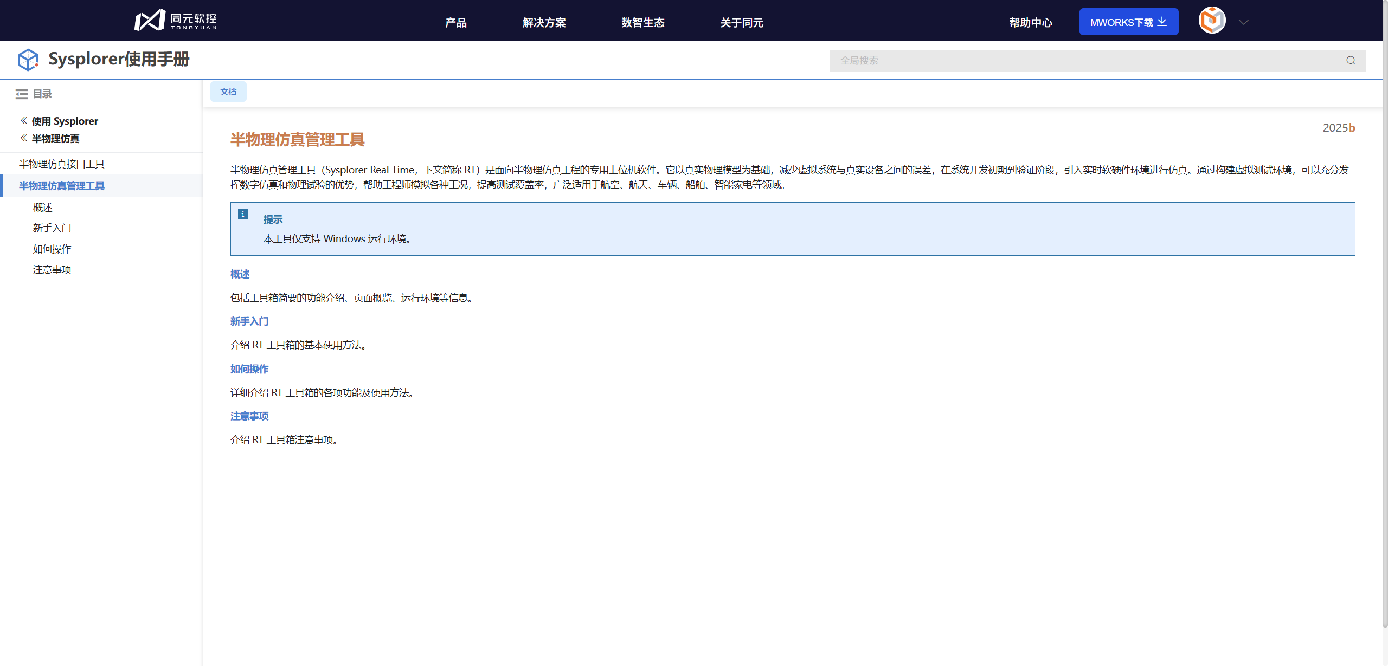This screenshot has width=1388, height=666.
Task: Toggle the 目录 sidebar collapse icon
Action: tap(22, 94)
